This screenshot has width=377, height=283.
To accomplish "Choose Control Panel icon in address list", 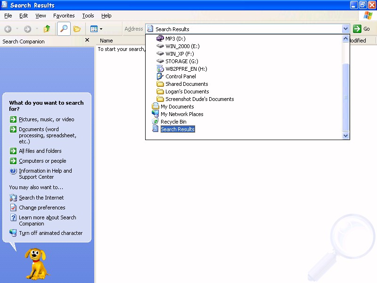I will pyautogui.click(x=160, y=76).
